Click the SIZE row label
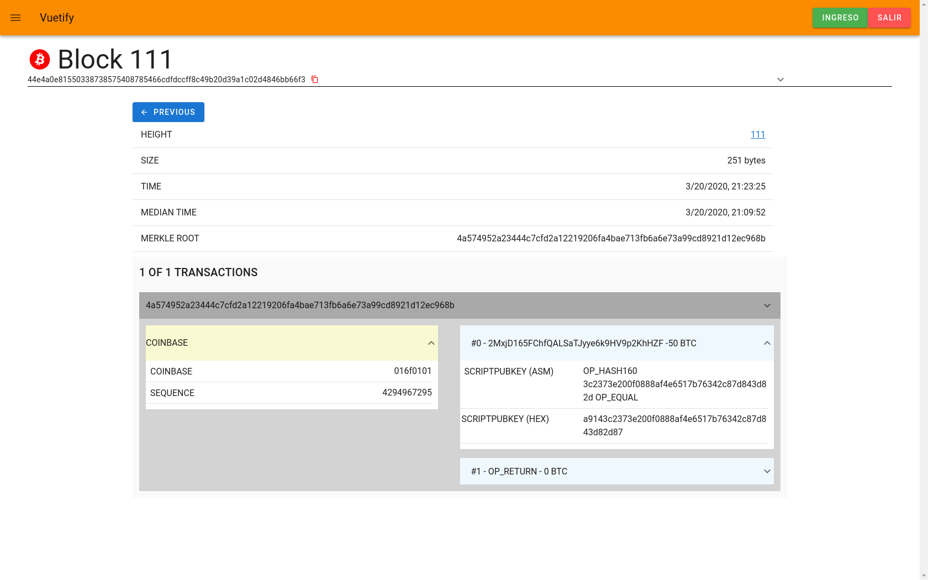 150,160
